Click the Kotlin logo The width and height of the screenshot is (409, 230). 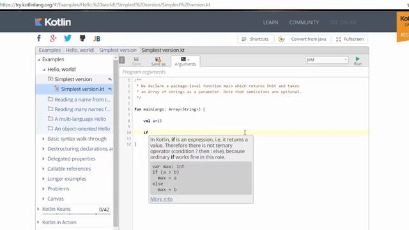coord(53,22)
